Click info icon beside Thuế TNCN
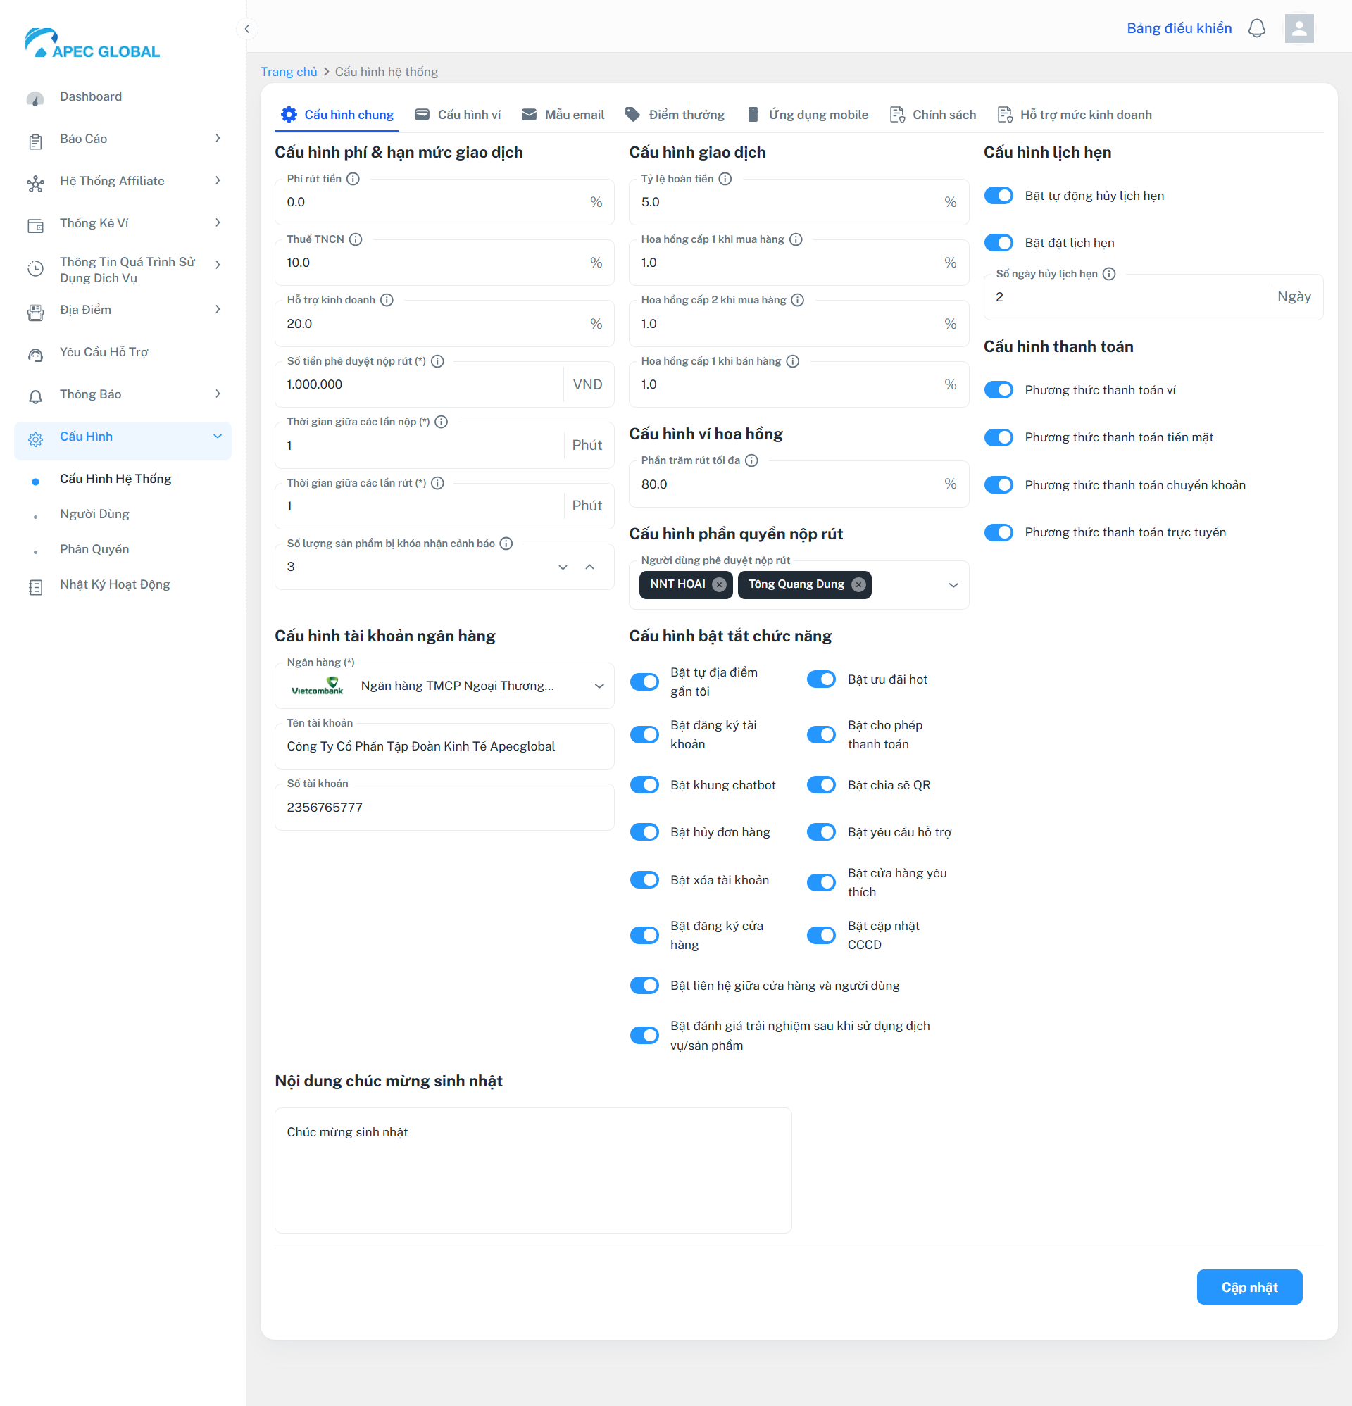The height and width of the screenshot is (1406, 1352). (x=355, y=239)
